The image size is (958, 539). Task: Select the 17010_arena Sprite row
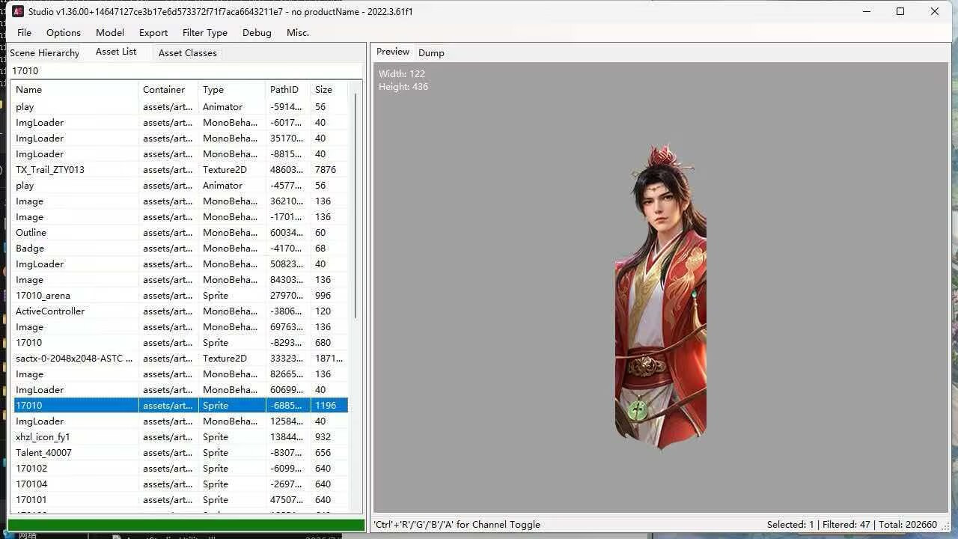[180, 295]
